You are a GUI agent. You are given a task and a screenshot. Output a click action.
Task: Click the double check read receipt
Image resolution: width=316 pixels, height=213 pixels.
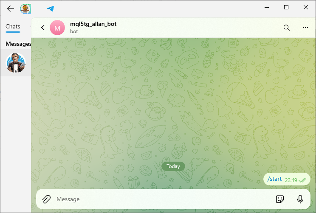302,180
